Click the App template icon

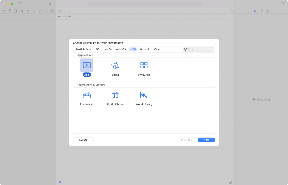[x=87, y=65]
